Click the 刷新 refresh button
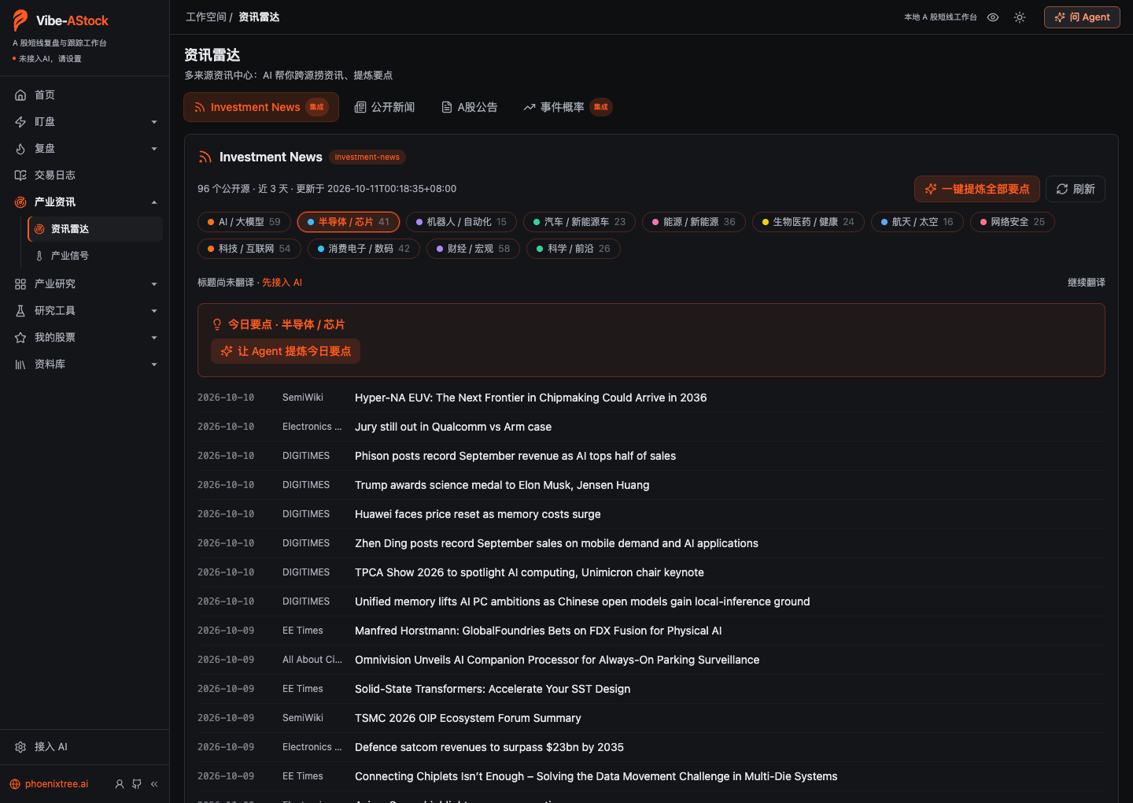The height and width of the screenshot is (803, 1133). tap(1076, 189)
